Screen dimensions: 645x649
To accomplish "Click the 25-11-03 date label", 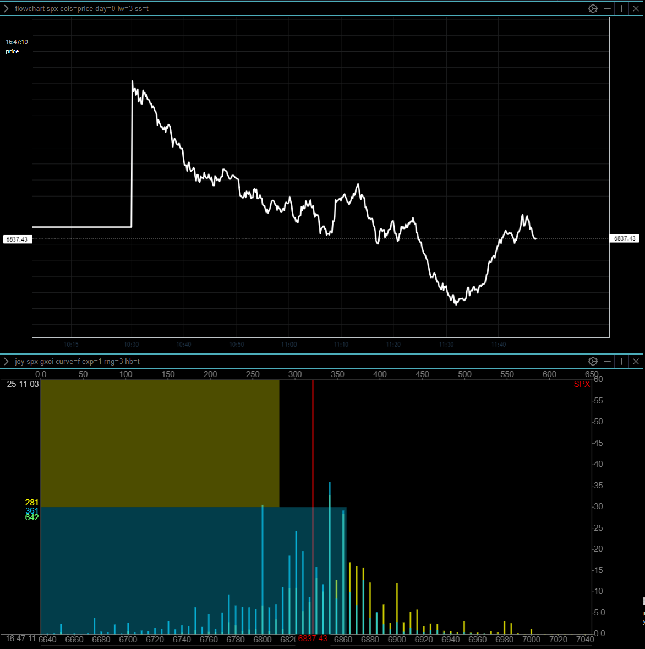I will point(23,384).
